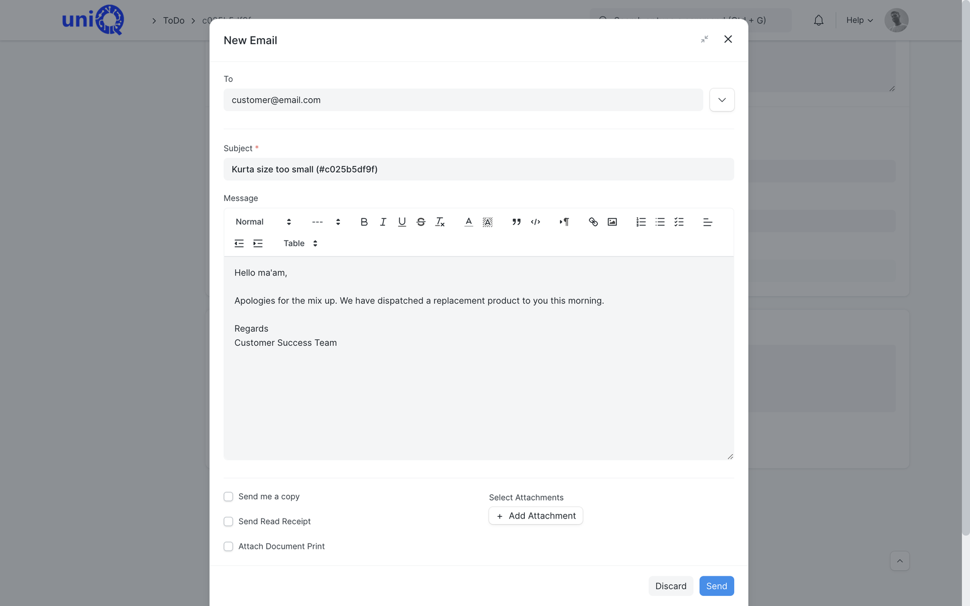Click the message box resize handle
The image size is (970, 606).
coord(730,456)
